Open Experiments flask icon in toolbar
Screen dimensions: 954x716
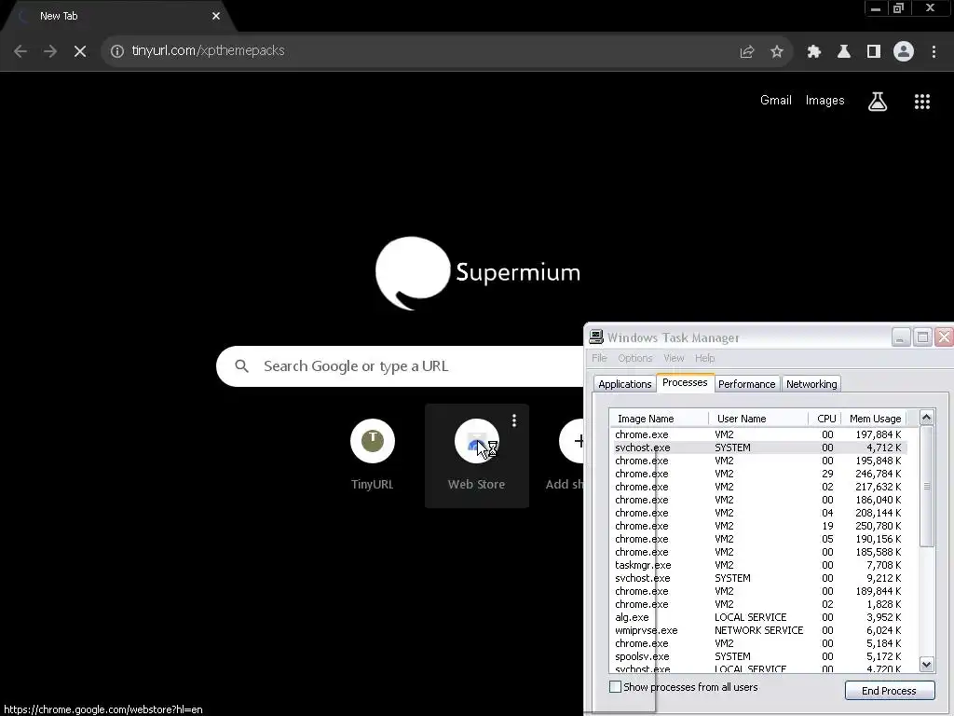(x=843, y=52)
